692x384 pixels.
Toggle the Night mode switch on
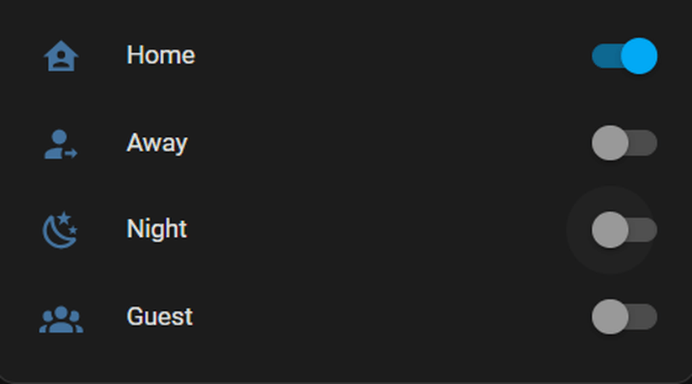624,230
